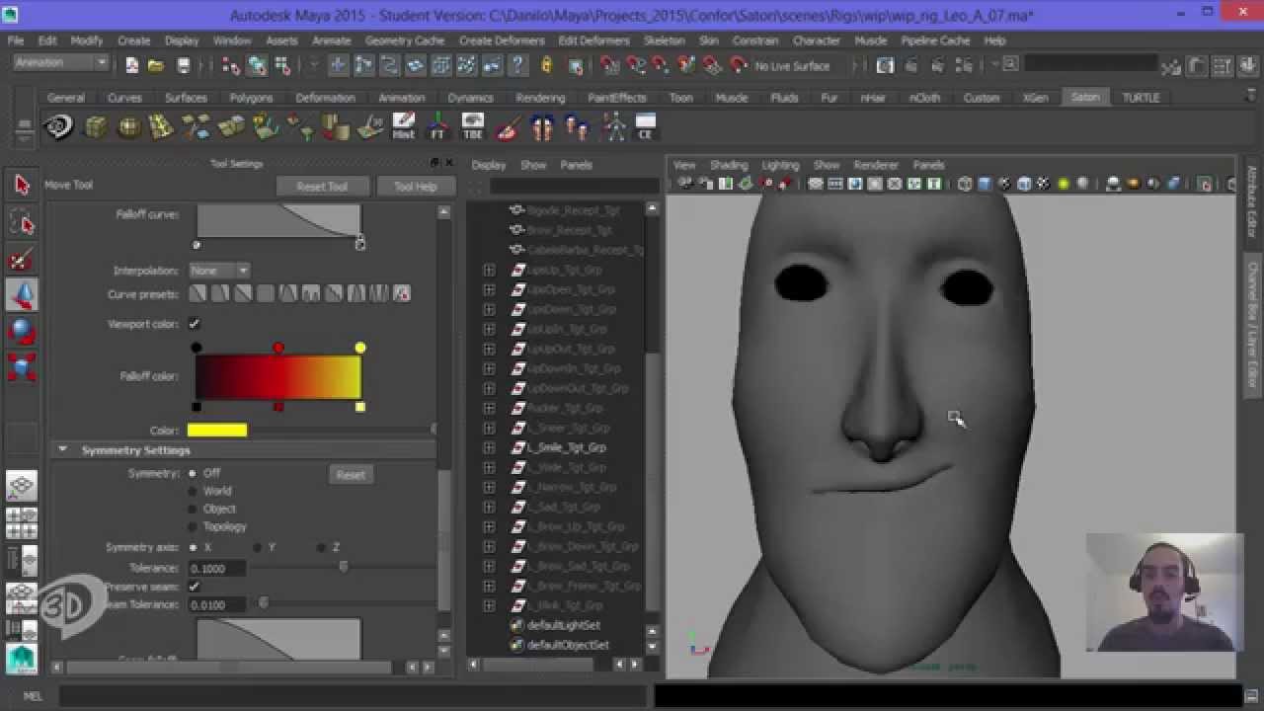Viewport: 1264px width, 711px height.
Task: Open the Skeleton menu
Action: coord(664,40)
